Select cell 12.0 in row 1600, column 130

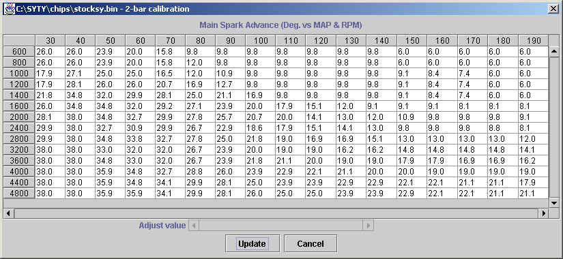(351, 106)
